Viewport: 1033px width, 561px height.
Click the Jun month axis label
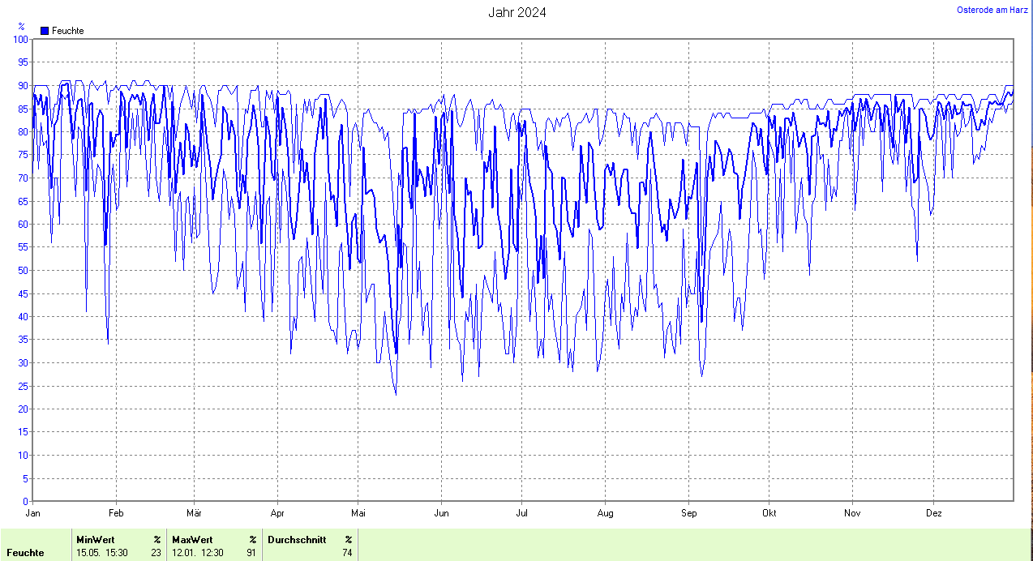click(441, 513)
